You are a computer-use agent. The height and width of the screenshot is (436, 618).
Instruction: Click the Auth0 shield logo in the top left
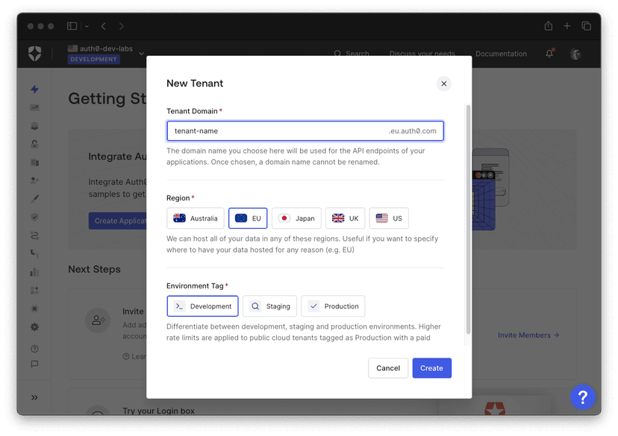coord(34,54)
